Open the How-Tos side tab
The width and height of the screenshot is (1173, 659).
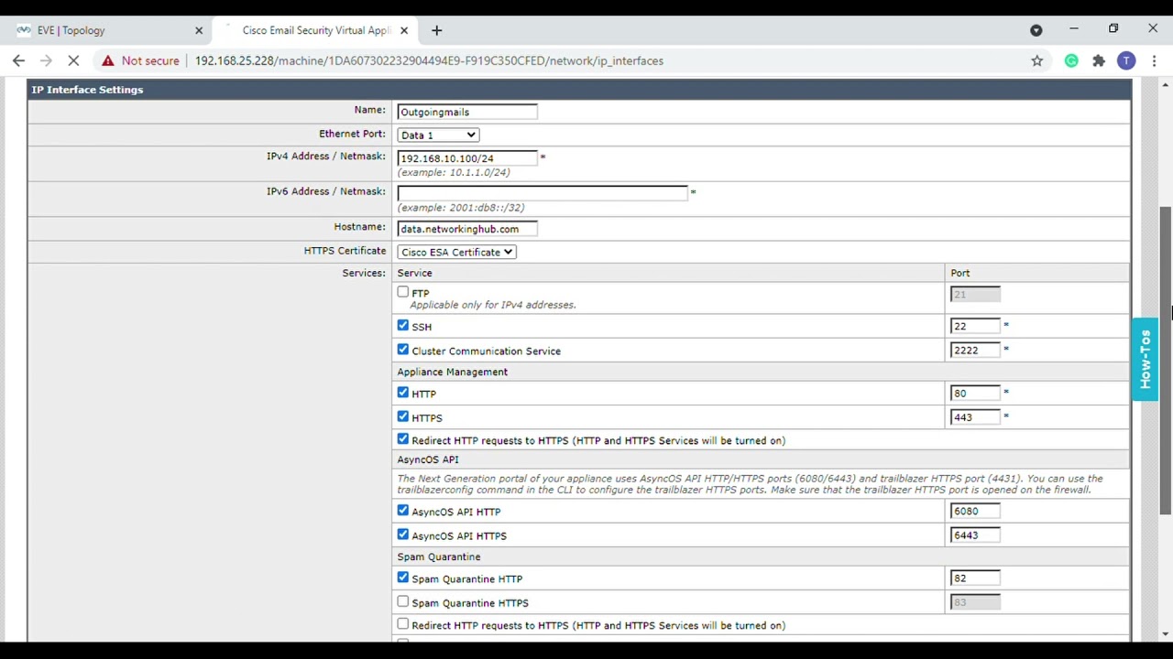click(x=1145, y=359)
